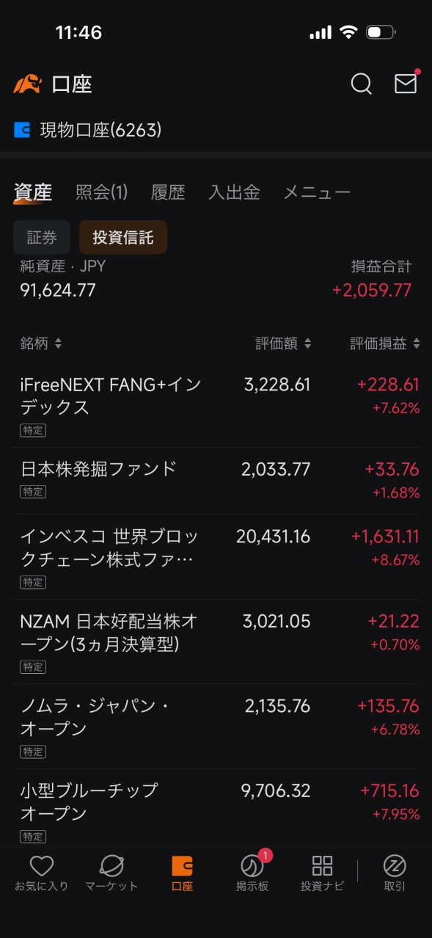Tap the orange bull app logo

pos(27,84)
